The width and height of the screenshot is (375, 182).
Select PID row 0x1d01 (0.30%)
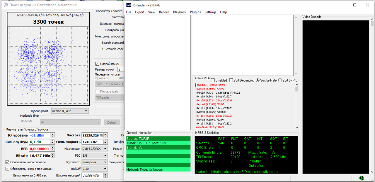pos(214,108)
